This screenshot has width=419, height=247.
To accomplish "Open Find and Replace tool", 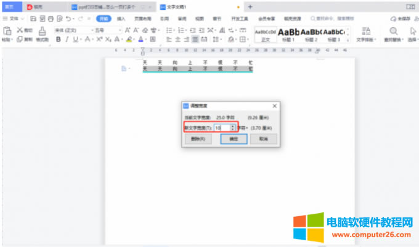I will click(394, 34).
